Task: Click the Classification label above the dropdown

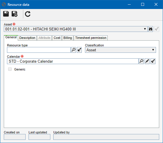Action: coord(94,45)
